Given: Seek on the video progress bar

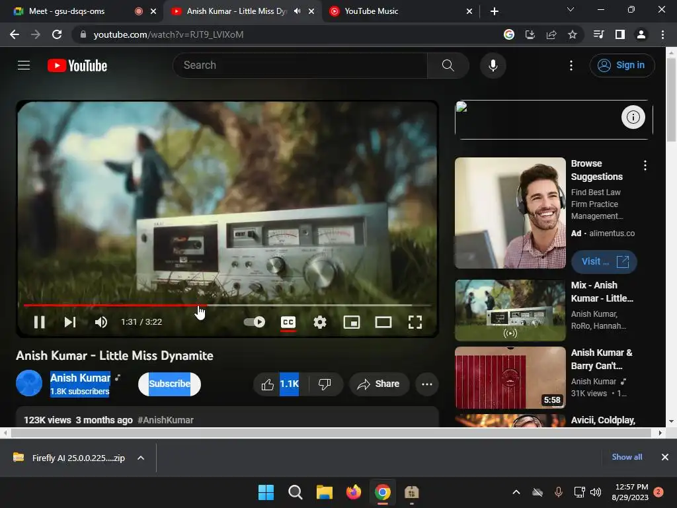Looking at the screenshot, I should (227, 305).
